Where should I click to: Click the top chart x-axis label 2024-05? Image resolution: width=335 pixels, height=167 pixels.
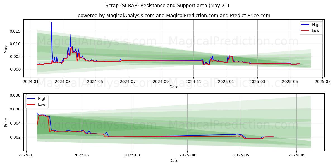[95, 82]
